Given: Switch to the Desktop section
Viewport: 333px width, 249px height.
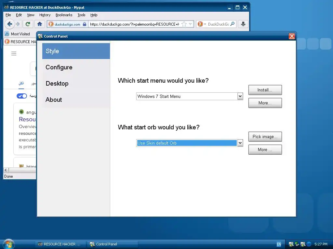Looking at the screenshot, I should (76, 83).
